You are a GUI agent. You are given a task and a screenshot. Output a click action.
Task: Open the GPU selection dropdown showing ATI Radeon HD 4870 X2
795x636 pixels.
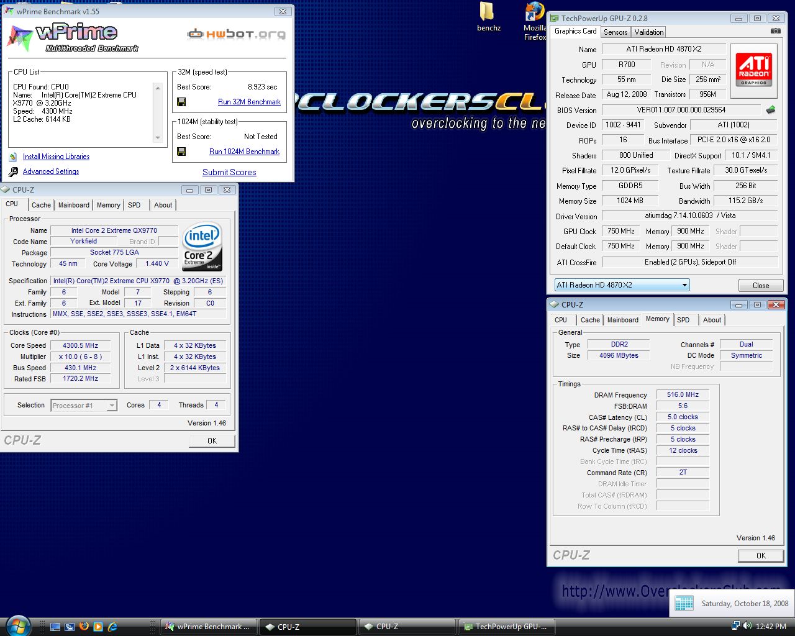point(622,285)
